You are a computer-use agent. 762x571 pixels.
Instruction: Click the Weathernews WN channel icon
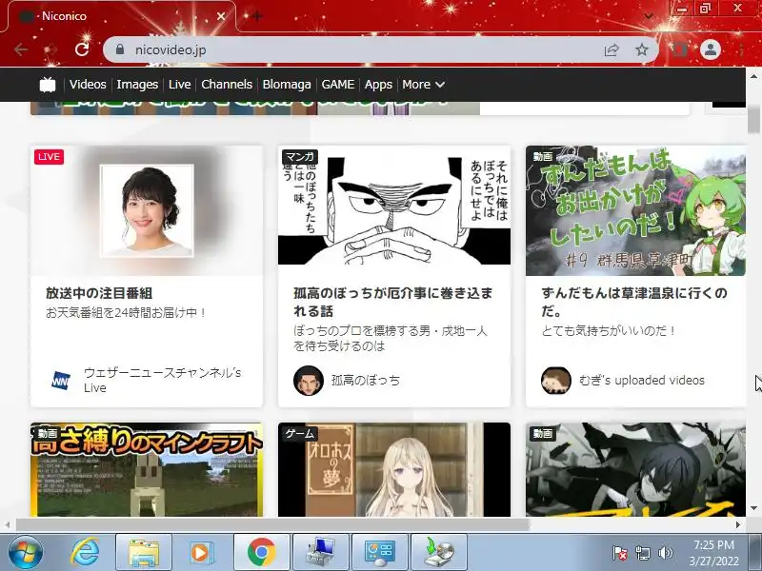61,380
